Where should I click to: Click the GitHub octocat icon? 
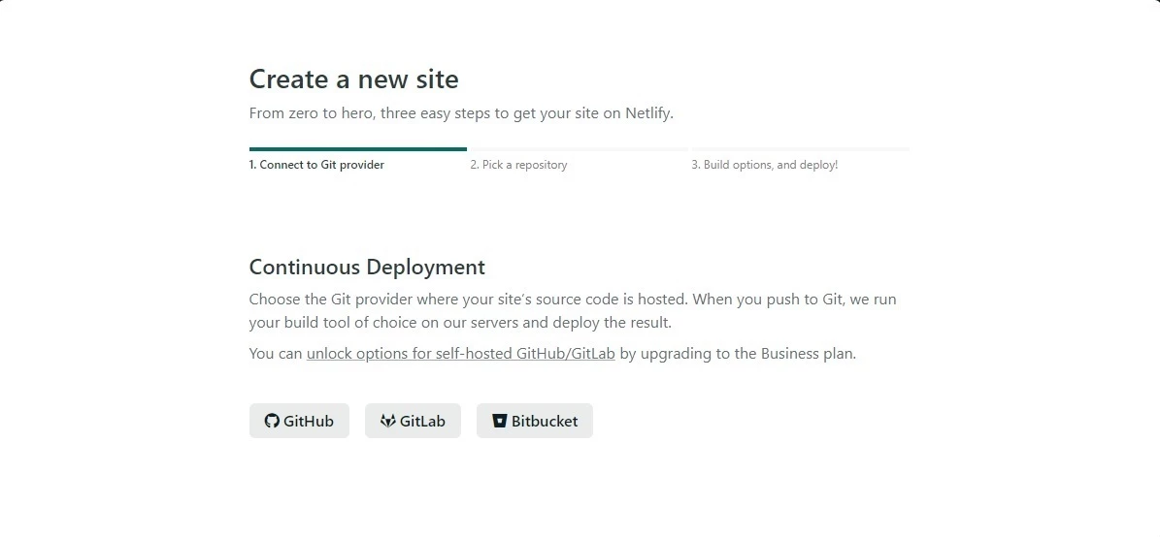click(x=272, y=421)
